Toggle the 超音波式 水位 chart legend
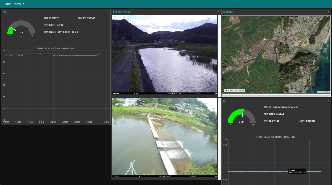This screenshot has height=185, width=332. coord(65,48)
